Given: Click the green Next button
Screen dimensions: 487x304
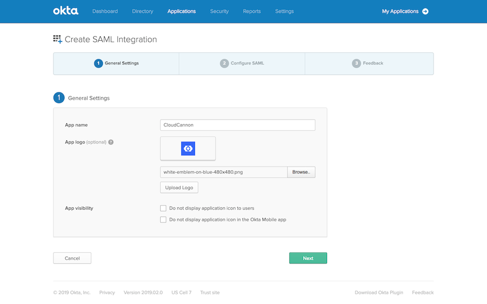Looking at the screenshot, I should tap(308, 258).
